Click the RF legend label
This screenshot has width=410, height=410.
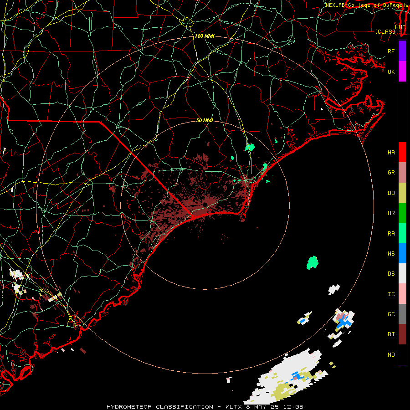[391, 51]
